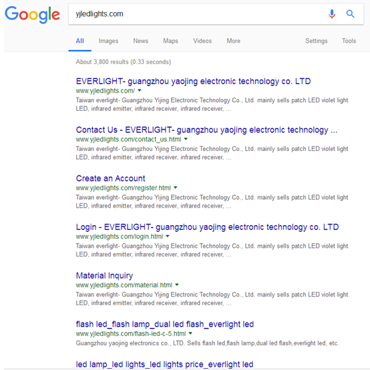The height and width of the screenshot is (370, 370).
Task: Switch to the News tab
Action: tap(141, 41)
